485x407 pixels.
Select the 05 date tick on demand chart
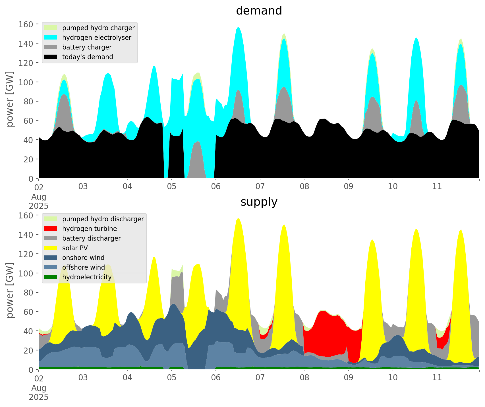(x=171, y=187)
